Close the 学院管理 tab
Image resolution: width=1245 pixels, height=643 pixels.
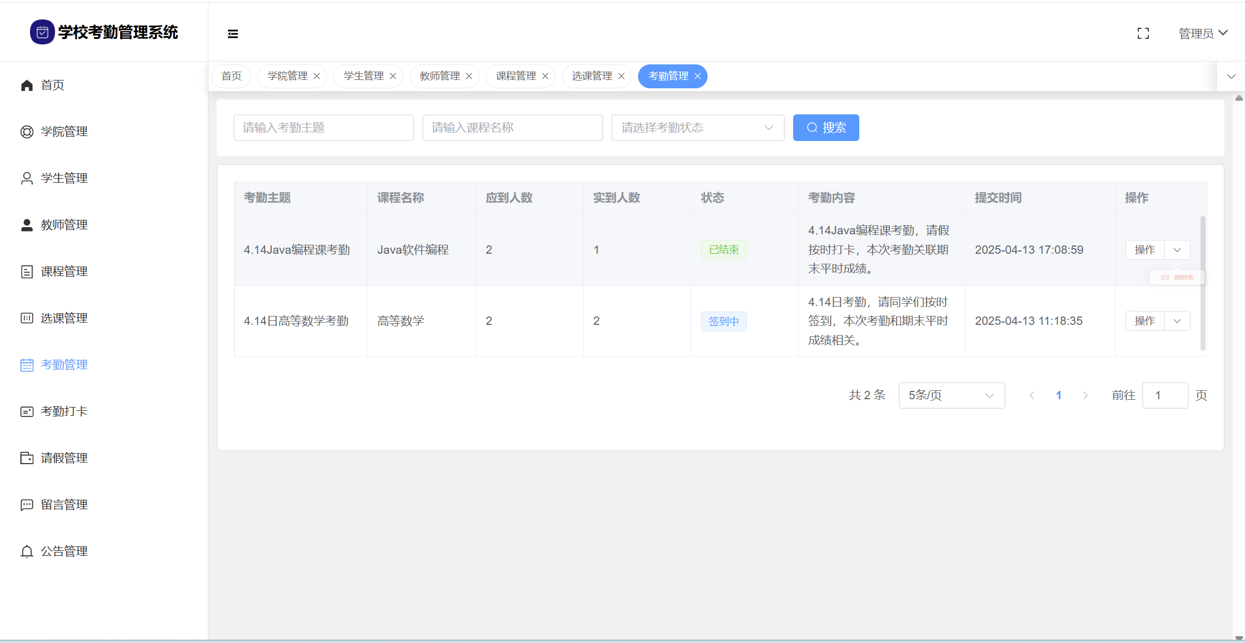[317, 76]
